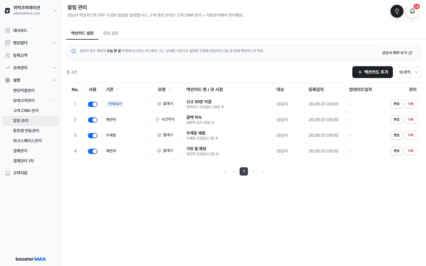Open 랜딩픽셀관리 in the sidebar

click(31, 90)
